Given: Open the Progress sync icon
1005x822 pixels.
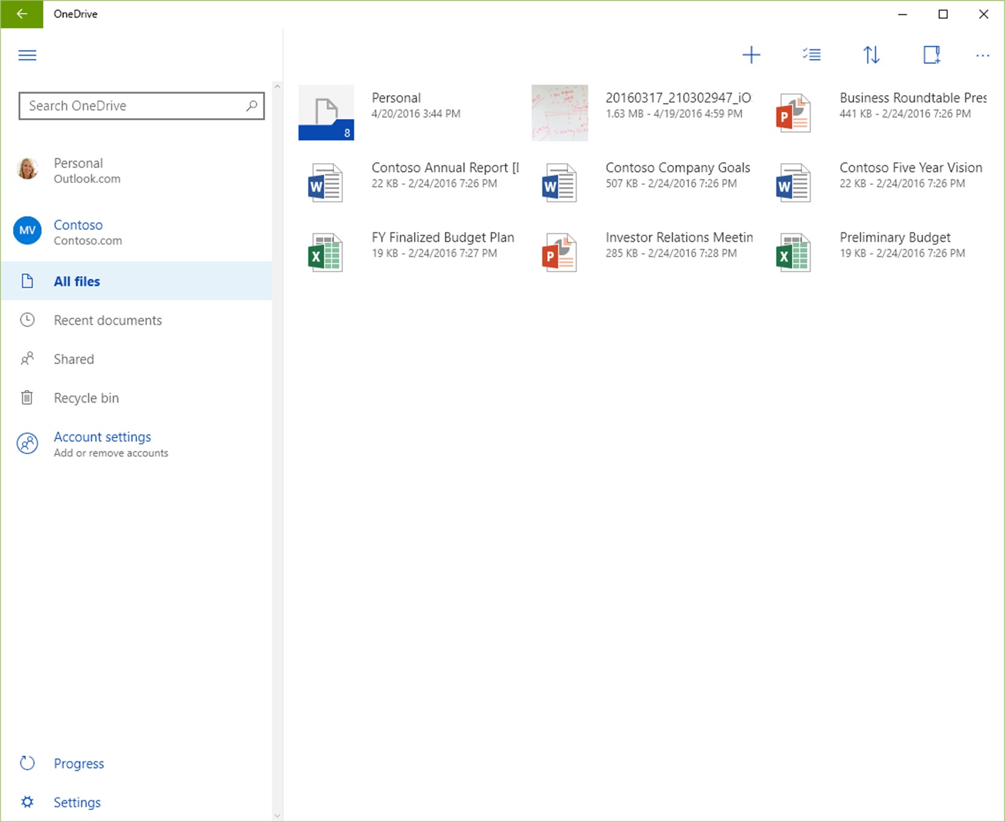Looking at the screenshot, I should point(28,762).
